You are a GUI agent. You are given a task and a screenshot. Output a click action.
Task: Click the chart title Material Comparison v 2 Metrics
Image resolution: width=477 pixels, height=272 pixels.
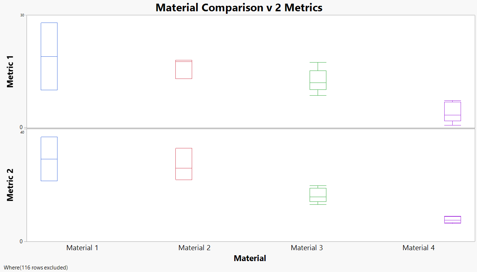click(239, 8)
